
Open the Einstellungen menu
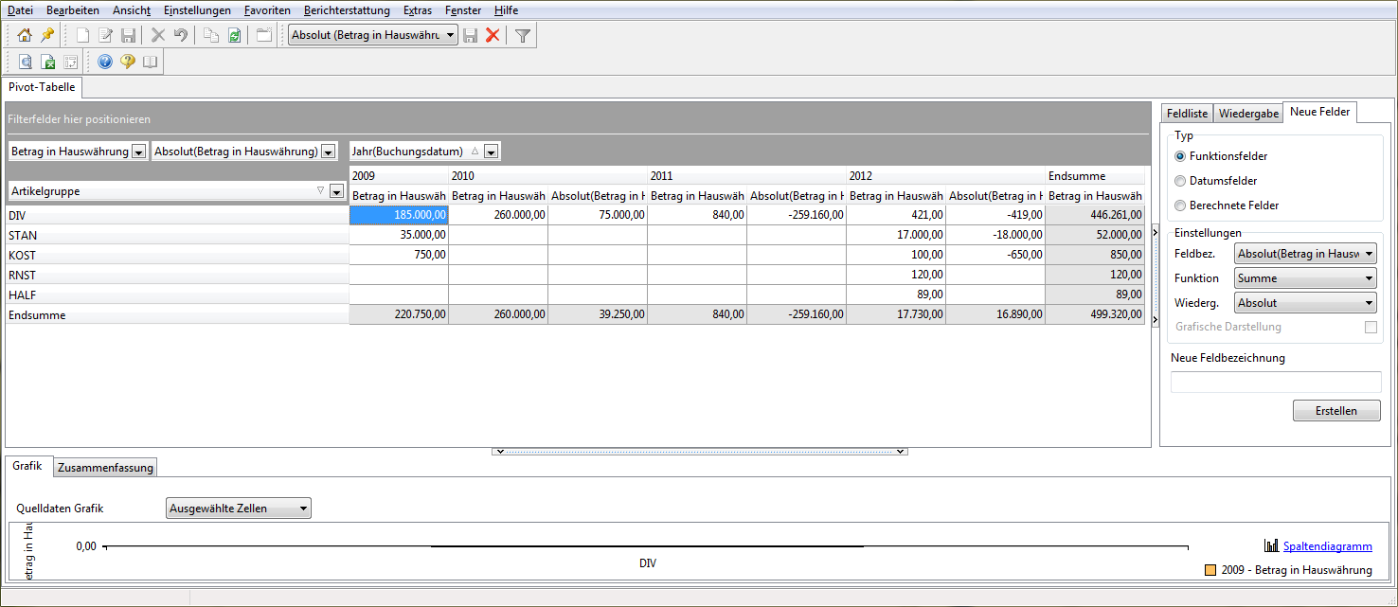tap(197, 10)
